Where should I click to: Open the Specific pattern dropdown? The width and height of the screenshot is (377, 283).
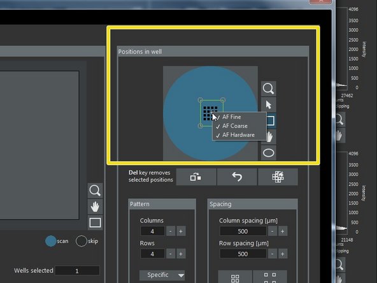point(162,275)
